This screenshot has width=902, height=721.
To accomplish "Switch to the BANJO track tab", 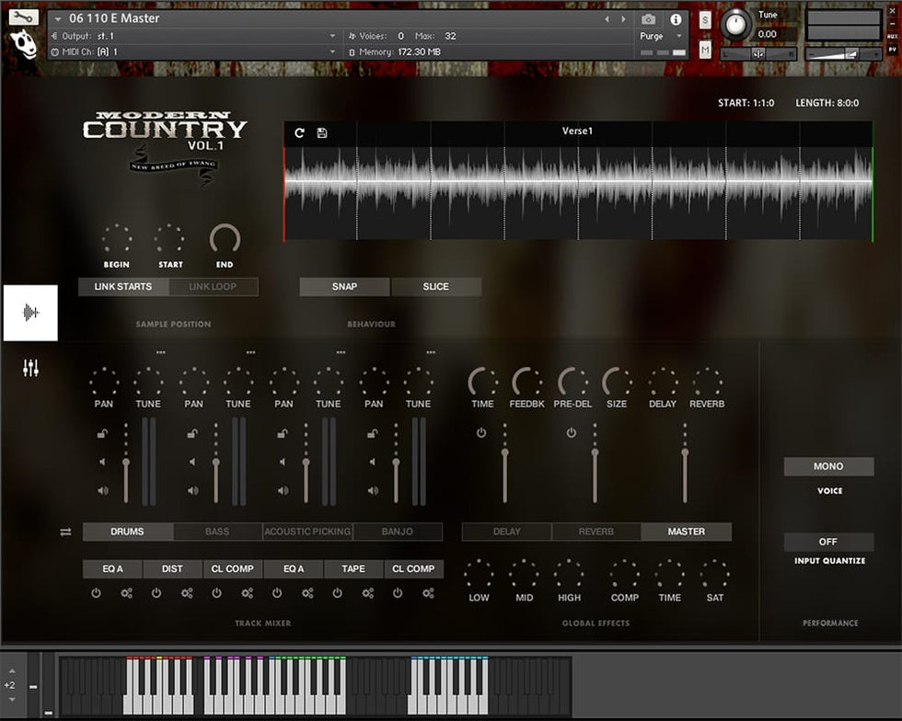I will point(398,532).
